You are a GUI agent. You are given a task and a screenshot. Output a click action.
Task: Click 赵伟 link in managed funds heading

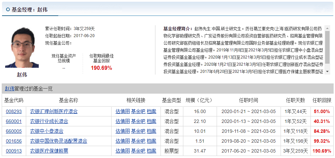point(10,89)
